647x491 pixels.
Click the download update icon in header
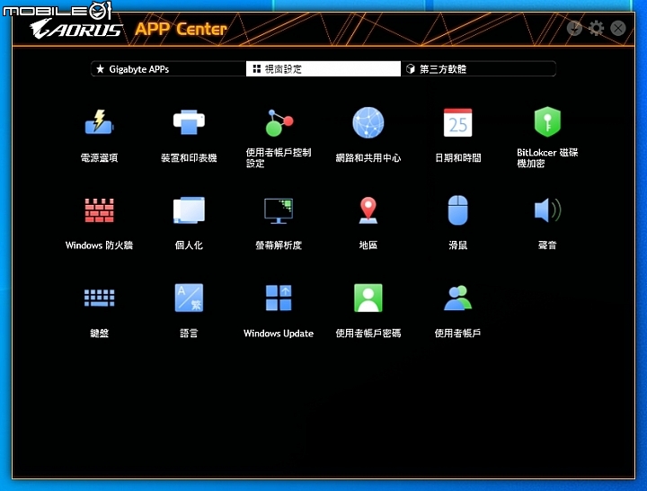(x=574, y=28)
